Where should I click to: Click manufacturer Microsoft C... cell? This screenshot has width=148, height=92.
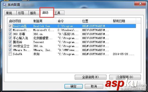44,30
